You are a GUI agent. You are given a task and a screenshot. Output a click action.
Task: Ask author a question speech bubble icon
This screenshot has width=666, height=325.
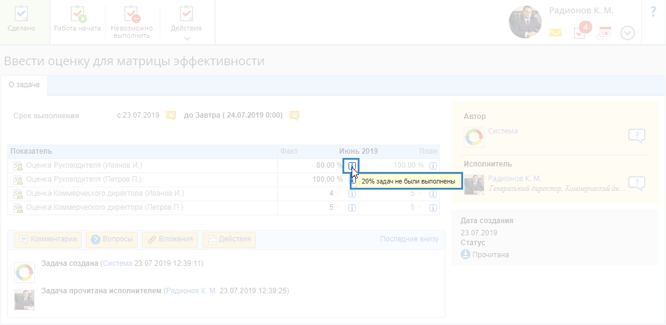(637, 136)
